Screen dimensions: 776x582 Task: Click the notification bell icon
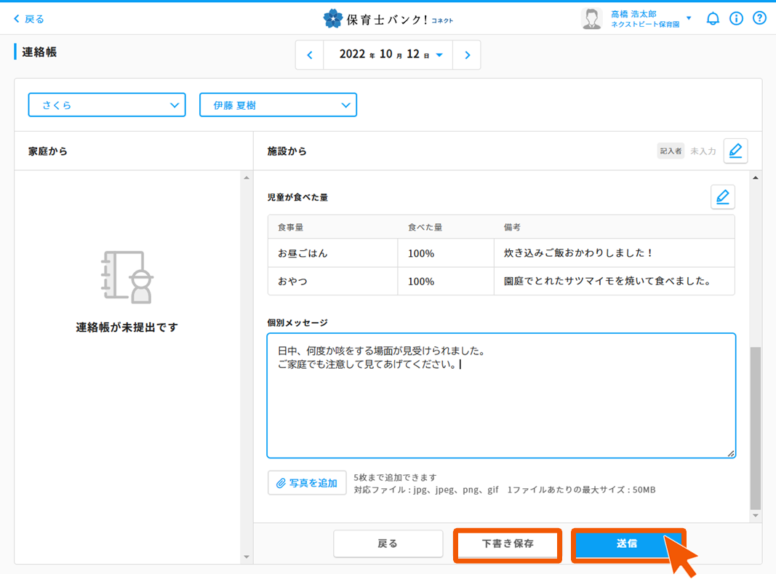(713, 19)
